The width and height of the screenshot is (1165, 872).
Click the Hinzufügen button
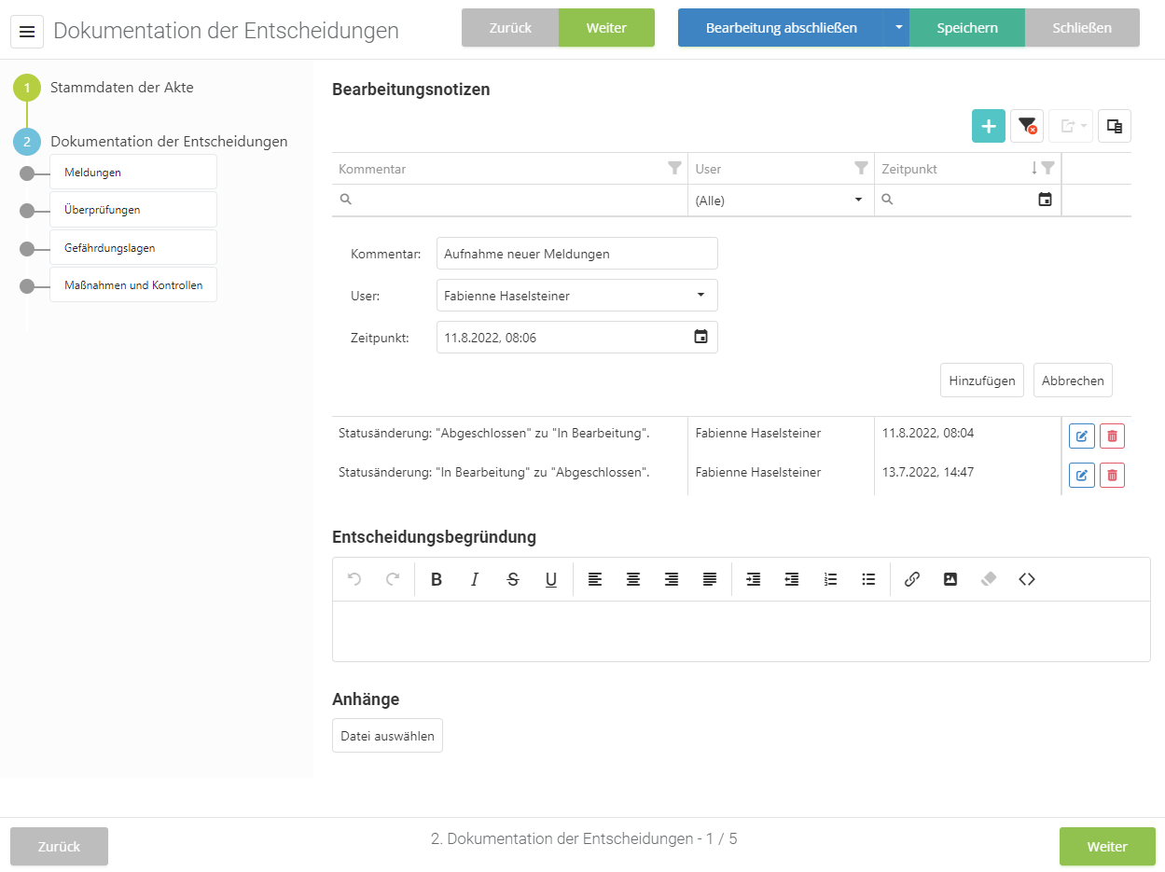(981, 380)
